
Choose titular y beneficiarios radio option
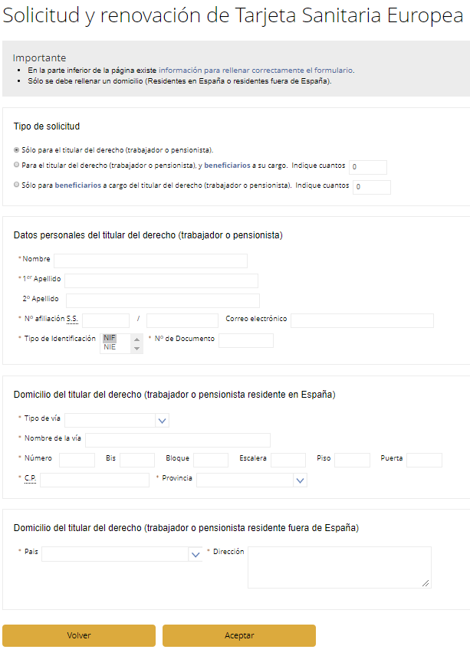(17, 165)
